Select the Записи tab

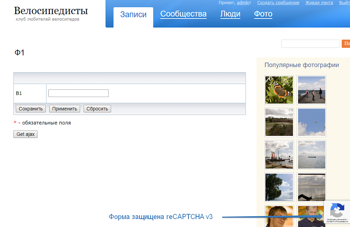(x=133, y=14)
